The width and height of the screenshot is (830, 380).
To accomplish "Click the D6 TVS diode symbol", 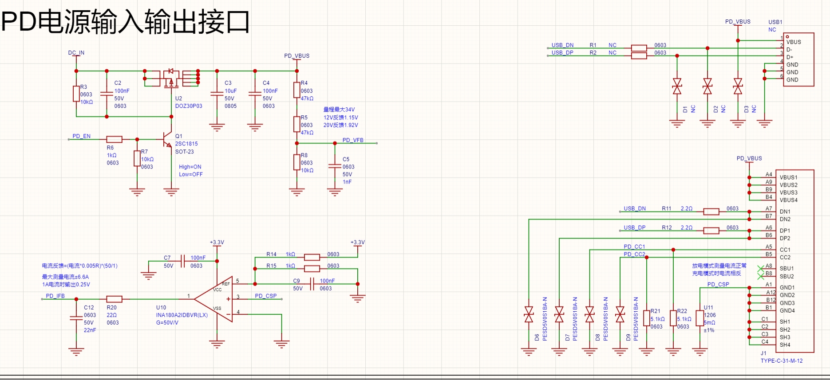I will 529,314.
